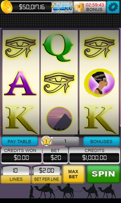Set wager with Max Bet
The height and width of the screenshot is (203, 121).
(74, 174)
